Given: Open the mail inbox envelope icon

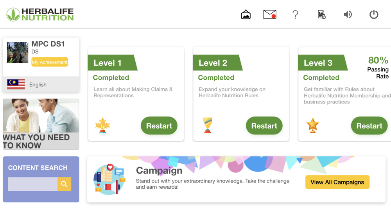Looking at the screenshot, I should point(270,15).
